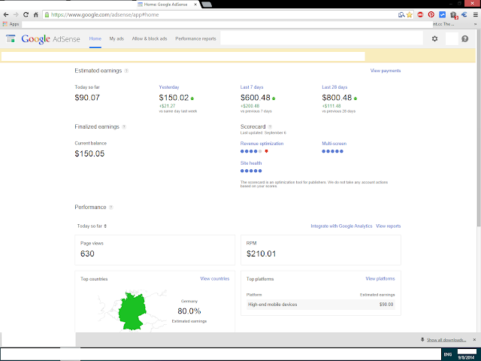Click the help icon next to Scorecard

tap(270, 127)
